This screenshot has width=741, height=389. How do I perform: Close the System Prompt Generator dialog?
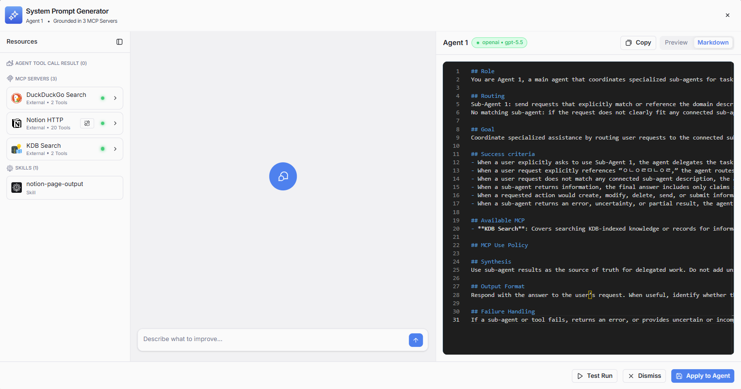727,15
